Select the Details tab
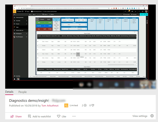Image resolution: width=158 pixels, height=122 pixels. click(9, 92)
